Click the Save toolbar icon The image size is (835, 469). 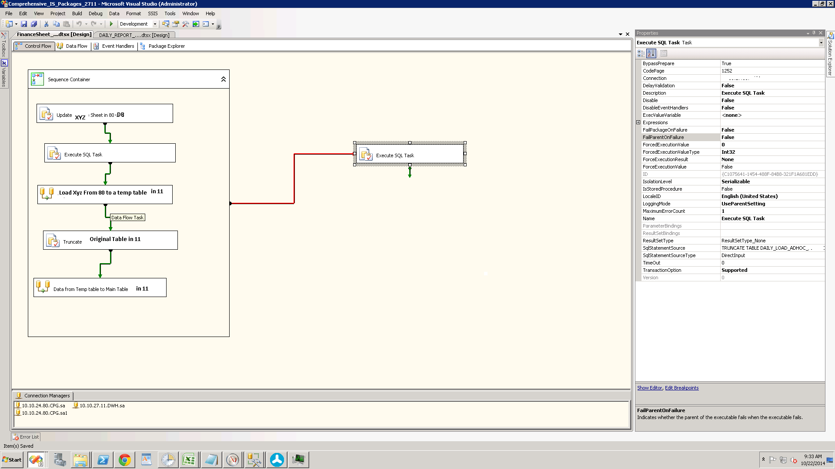coord(24,24)
